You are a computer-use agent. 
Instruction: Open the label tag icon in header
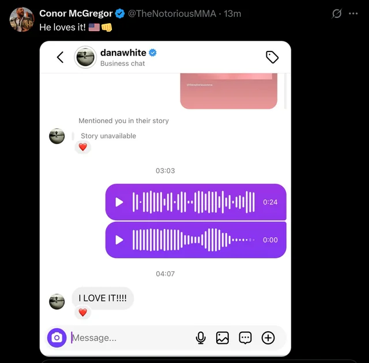pyautogui.click(x=272, y=57)
